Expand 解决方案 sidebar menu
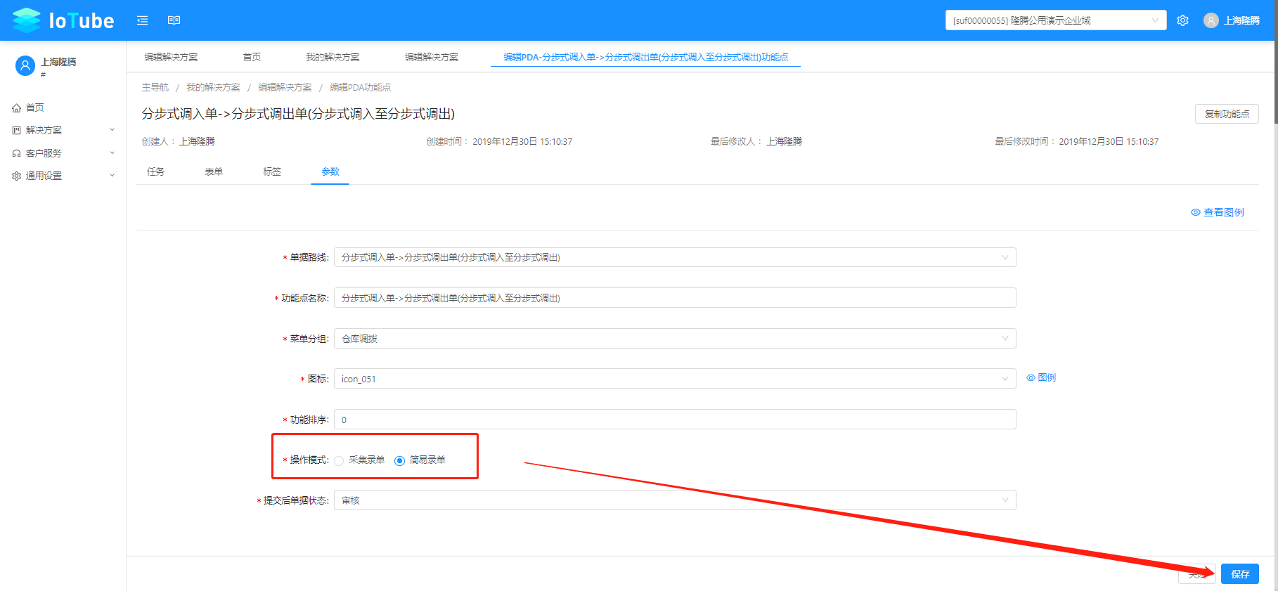1278x591 pixels. (x=63, y=130)
